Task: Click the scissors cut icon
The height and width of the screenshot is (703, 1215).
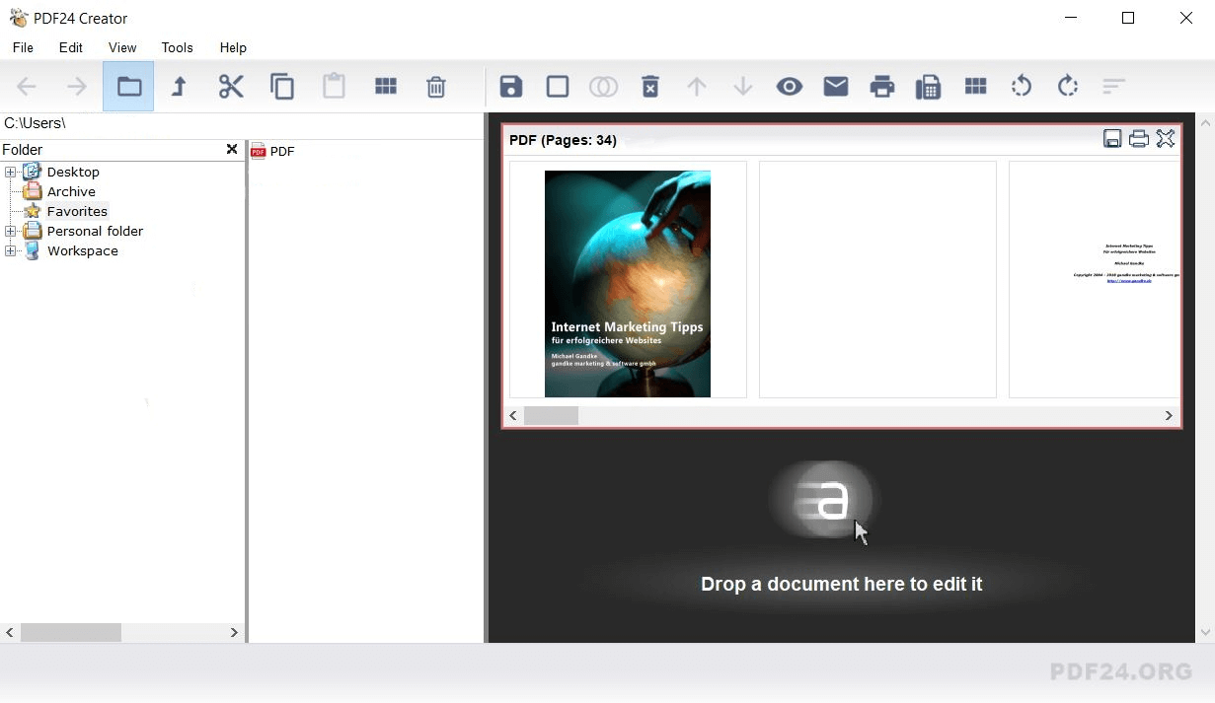Action: (231, 87)
